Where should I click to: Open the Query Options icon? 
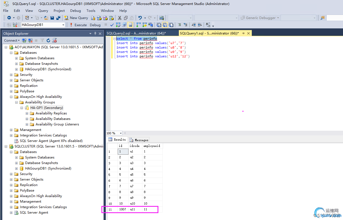[124, 25]
